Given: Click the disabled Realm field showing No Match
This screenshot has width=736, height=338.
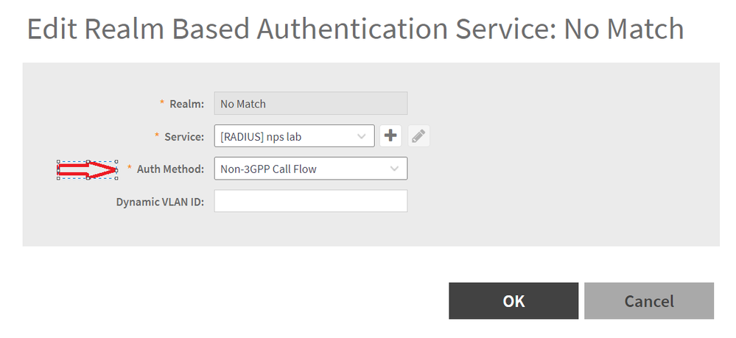Looking at the screenshot, I should [311, 103].
